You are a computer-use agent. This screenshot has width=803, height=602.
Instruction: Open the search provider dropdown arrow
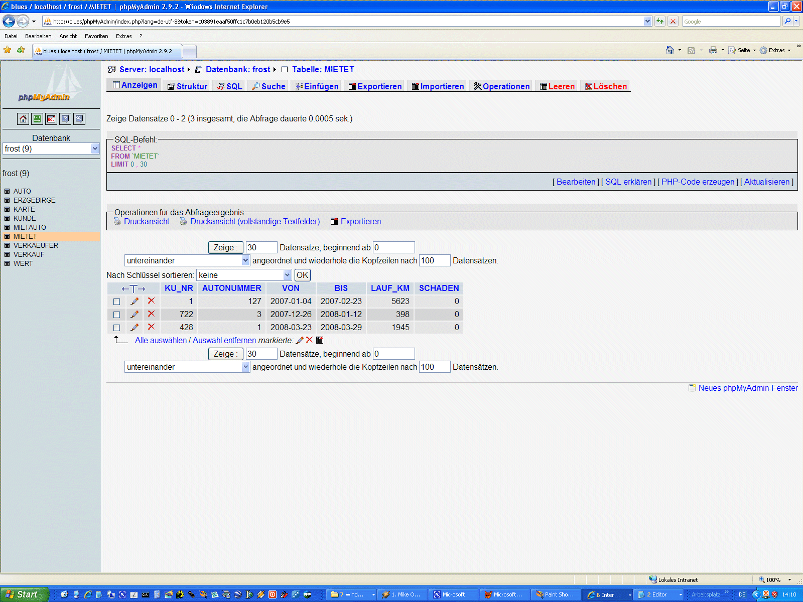tap(796, 21)
